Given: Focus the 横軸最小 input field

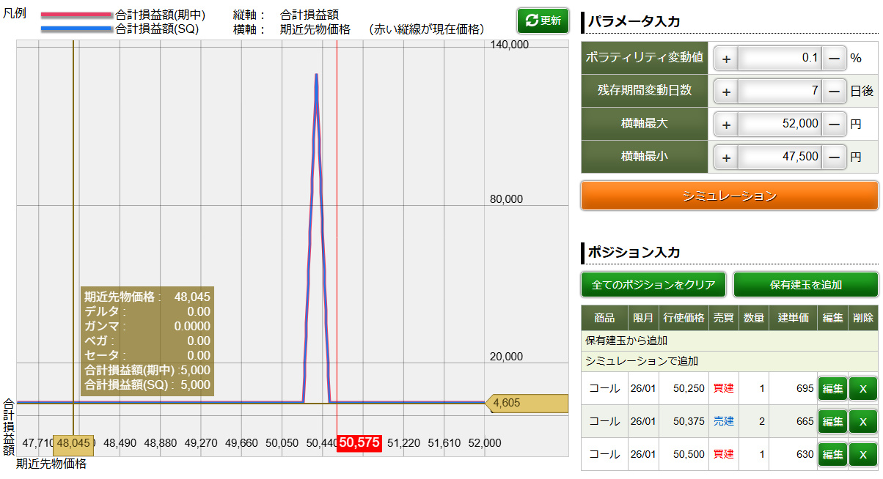Looking at the screenshot, I should coord(780,157).
